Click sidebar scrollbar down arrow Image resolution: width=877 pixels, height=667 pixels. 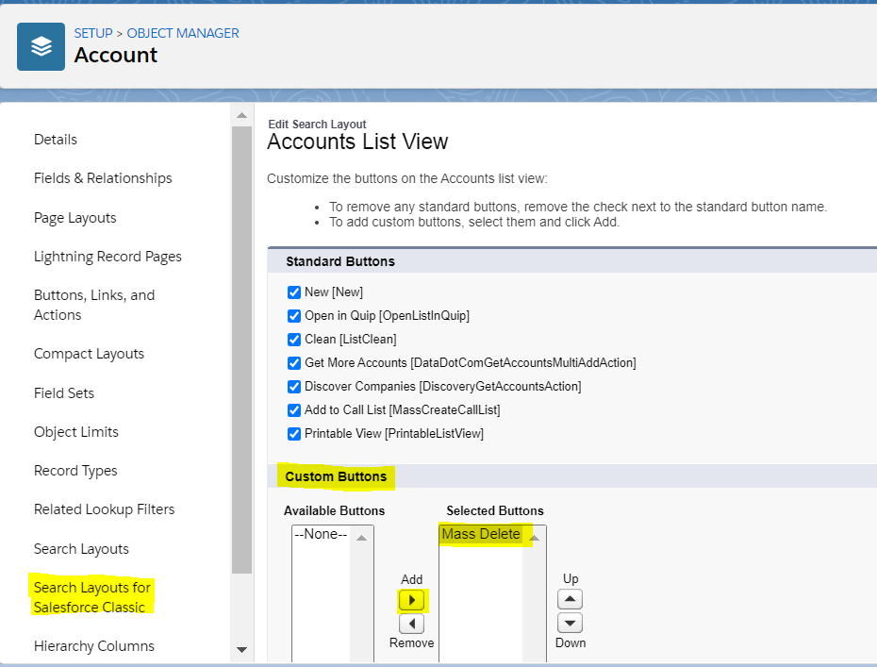point(241,650)
